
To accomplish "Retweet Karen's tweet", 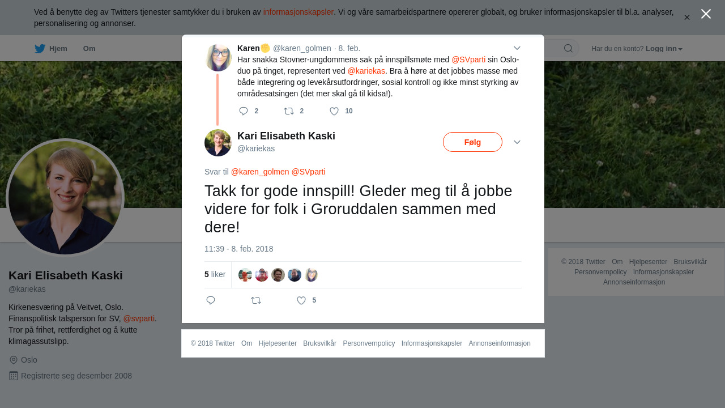I will point(289,111).
